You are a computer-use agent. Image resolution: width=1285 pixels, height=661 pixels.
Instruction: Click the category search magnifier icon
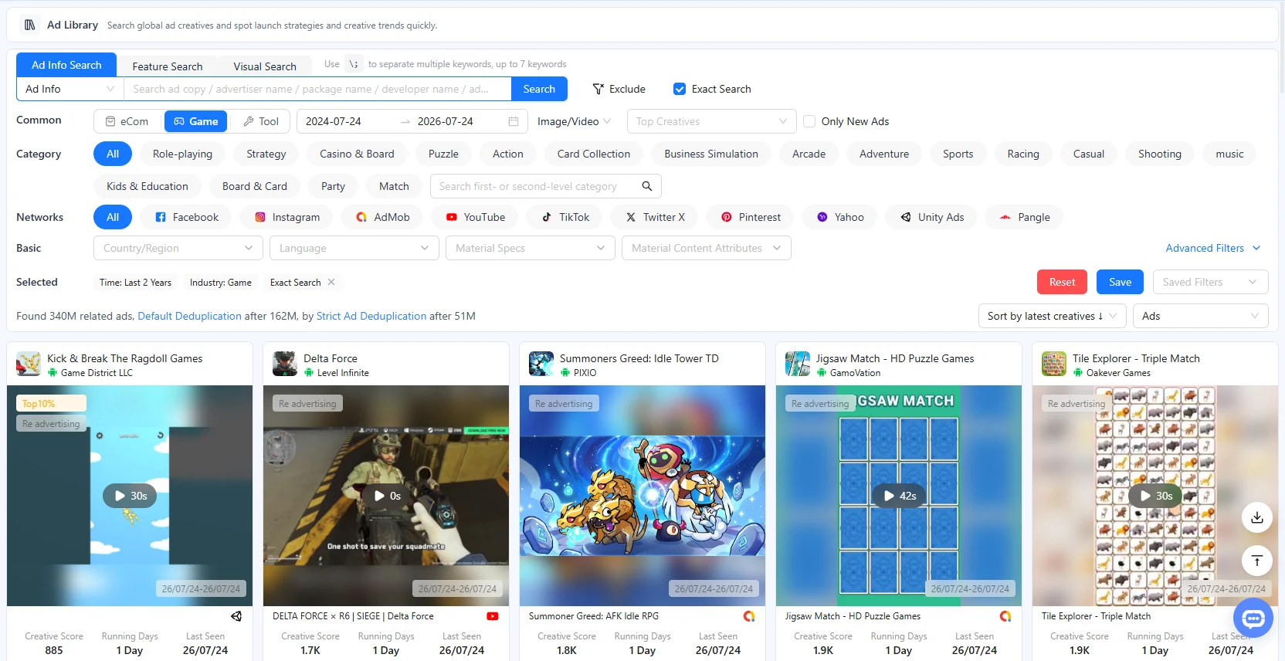[x=647, y=186]
